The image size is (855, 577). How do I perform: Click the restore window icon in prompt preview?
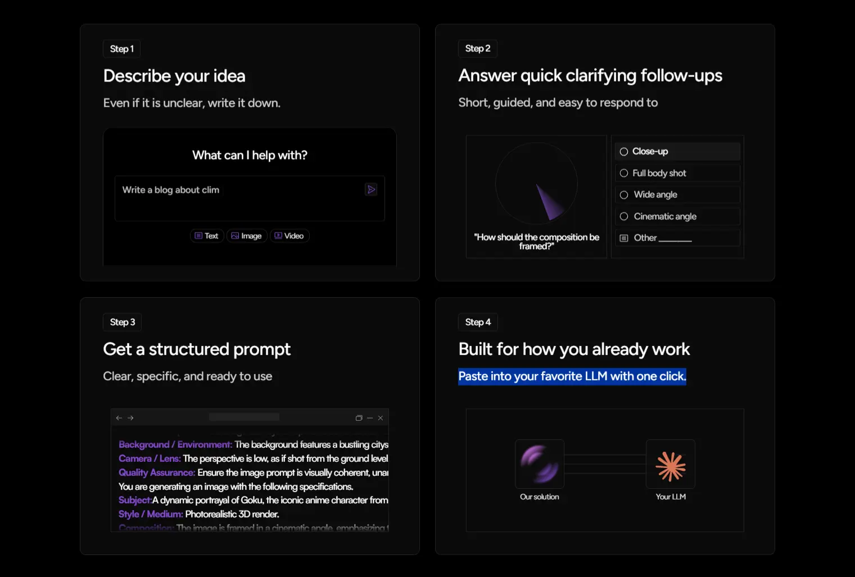[359, 418]
